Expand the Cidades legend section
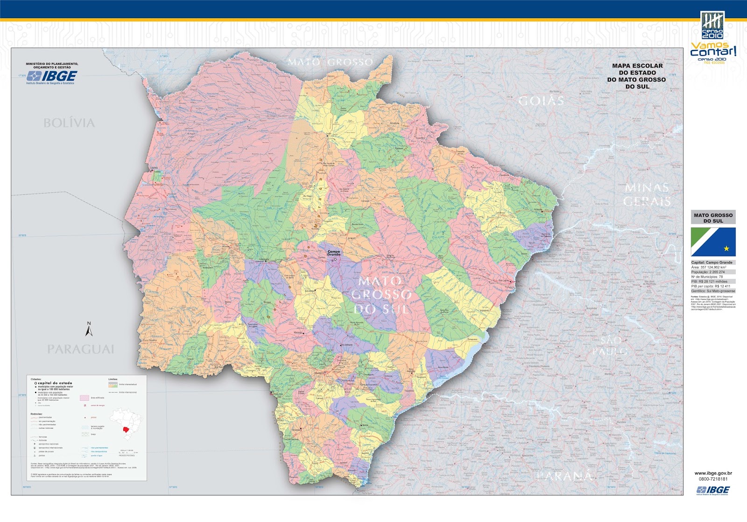Image resolution: width=747 pixels, height=522 pixels. 36,379
